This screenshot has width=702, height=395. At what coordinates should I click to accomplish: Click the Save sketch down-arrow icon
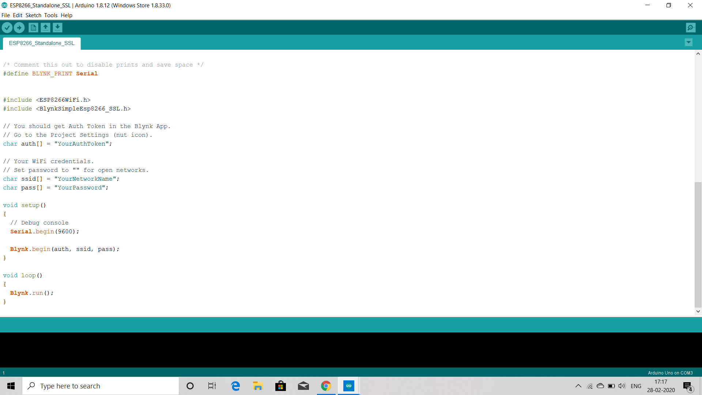pos(57,27)
